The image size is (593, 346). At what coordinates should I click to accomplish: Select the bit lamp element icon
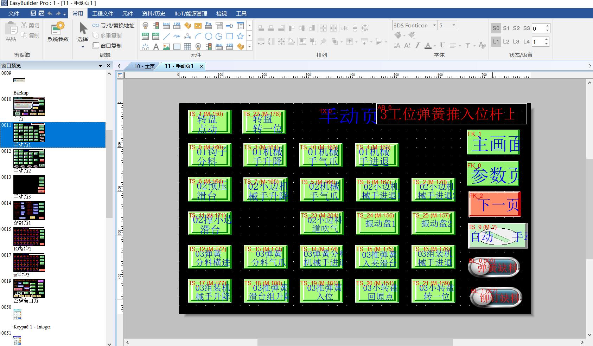[145, 26]
